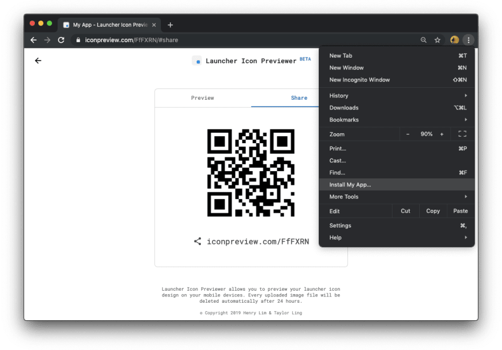Click the Cut button in Edit row
The height and width of the screenshot is (350, 502).
406,211
